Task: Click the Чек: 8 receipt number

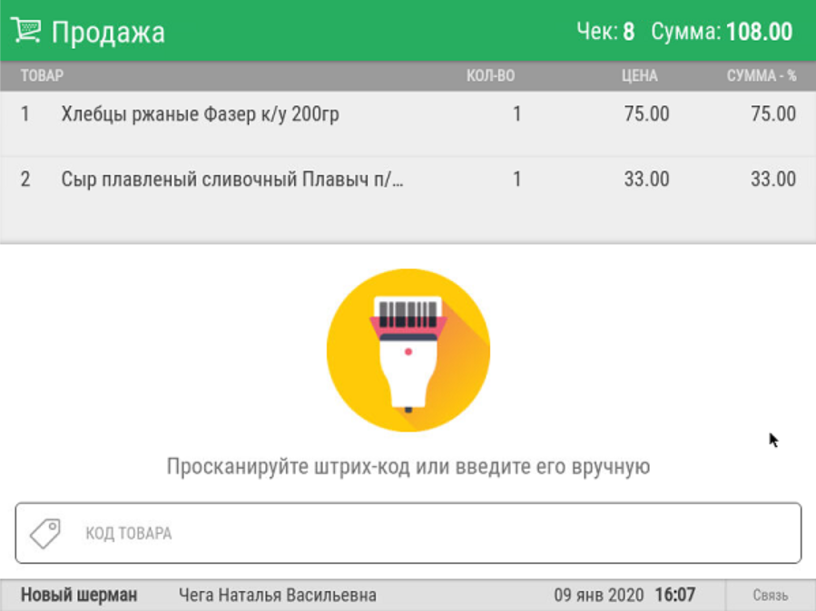Action: [x=605, y=31]
